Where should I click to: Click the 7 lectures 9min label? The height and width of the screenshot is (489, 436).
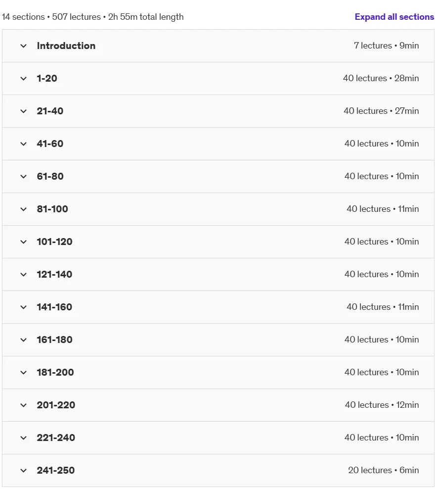386,46
